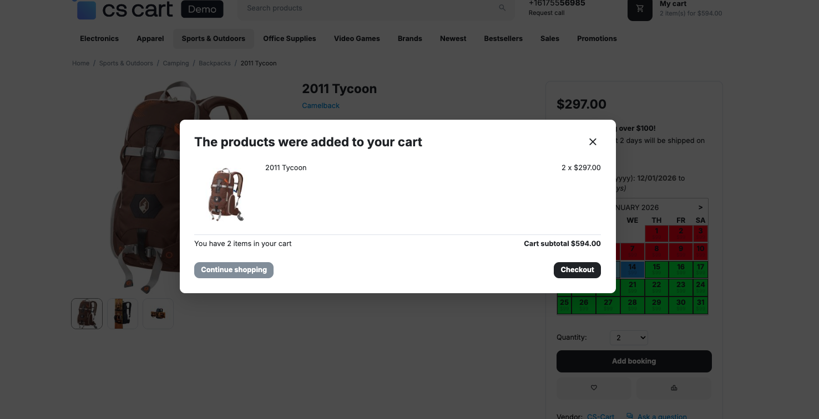Select the Promotions menu item
Screen dimensions: 819x419
[x=596, y=39]
